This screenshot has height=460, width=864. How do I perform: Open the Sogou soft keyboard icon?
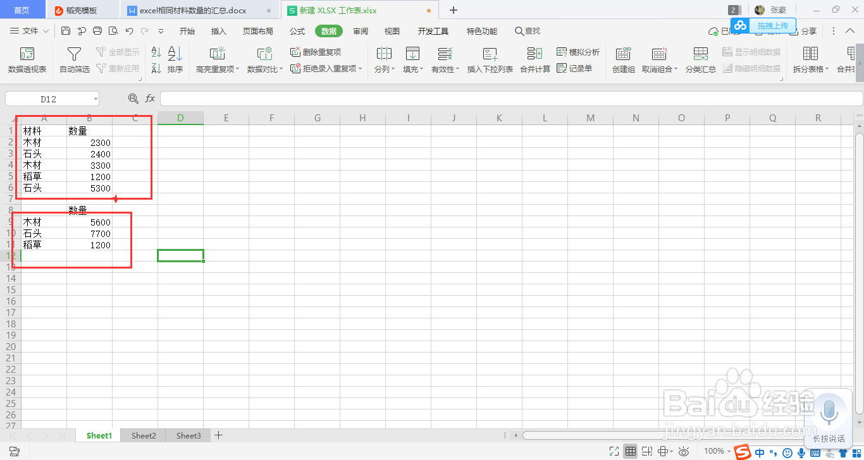pos(815,453)
